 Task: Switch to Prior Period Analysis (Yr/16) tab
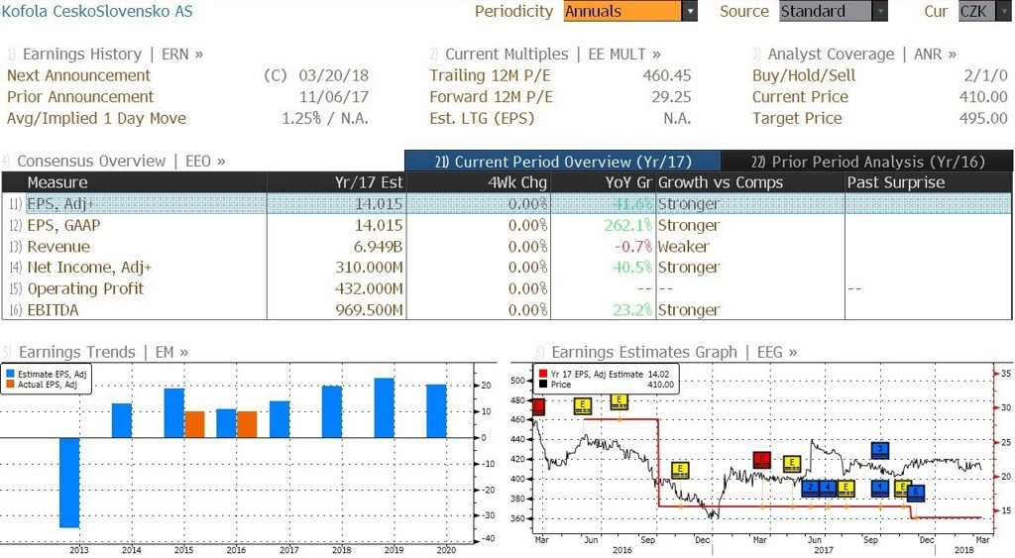point(866,162)
